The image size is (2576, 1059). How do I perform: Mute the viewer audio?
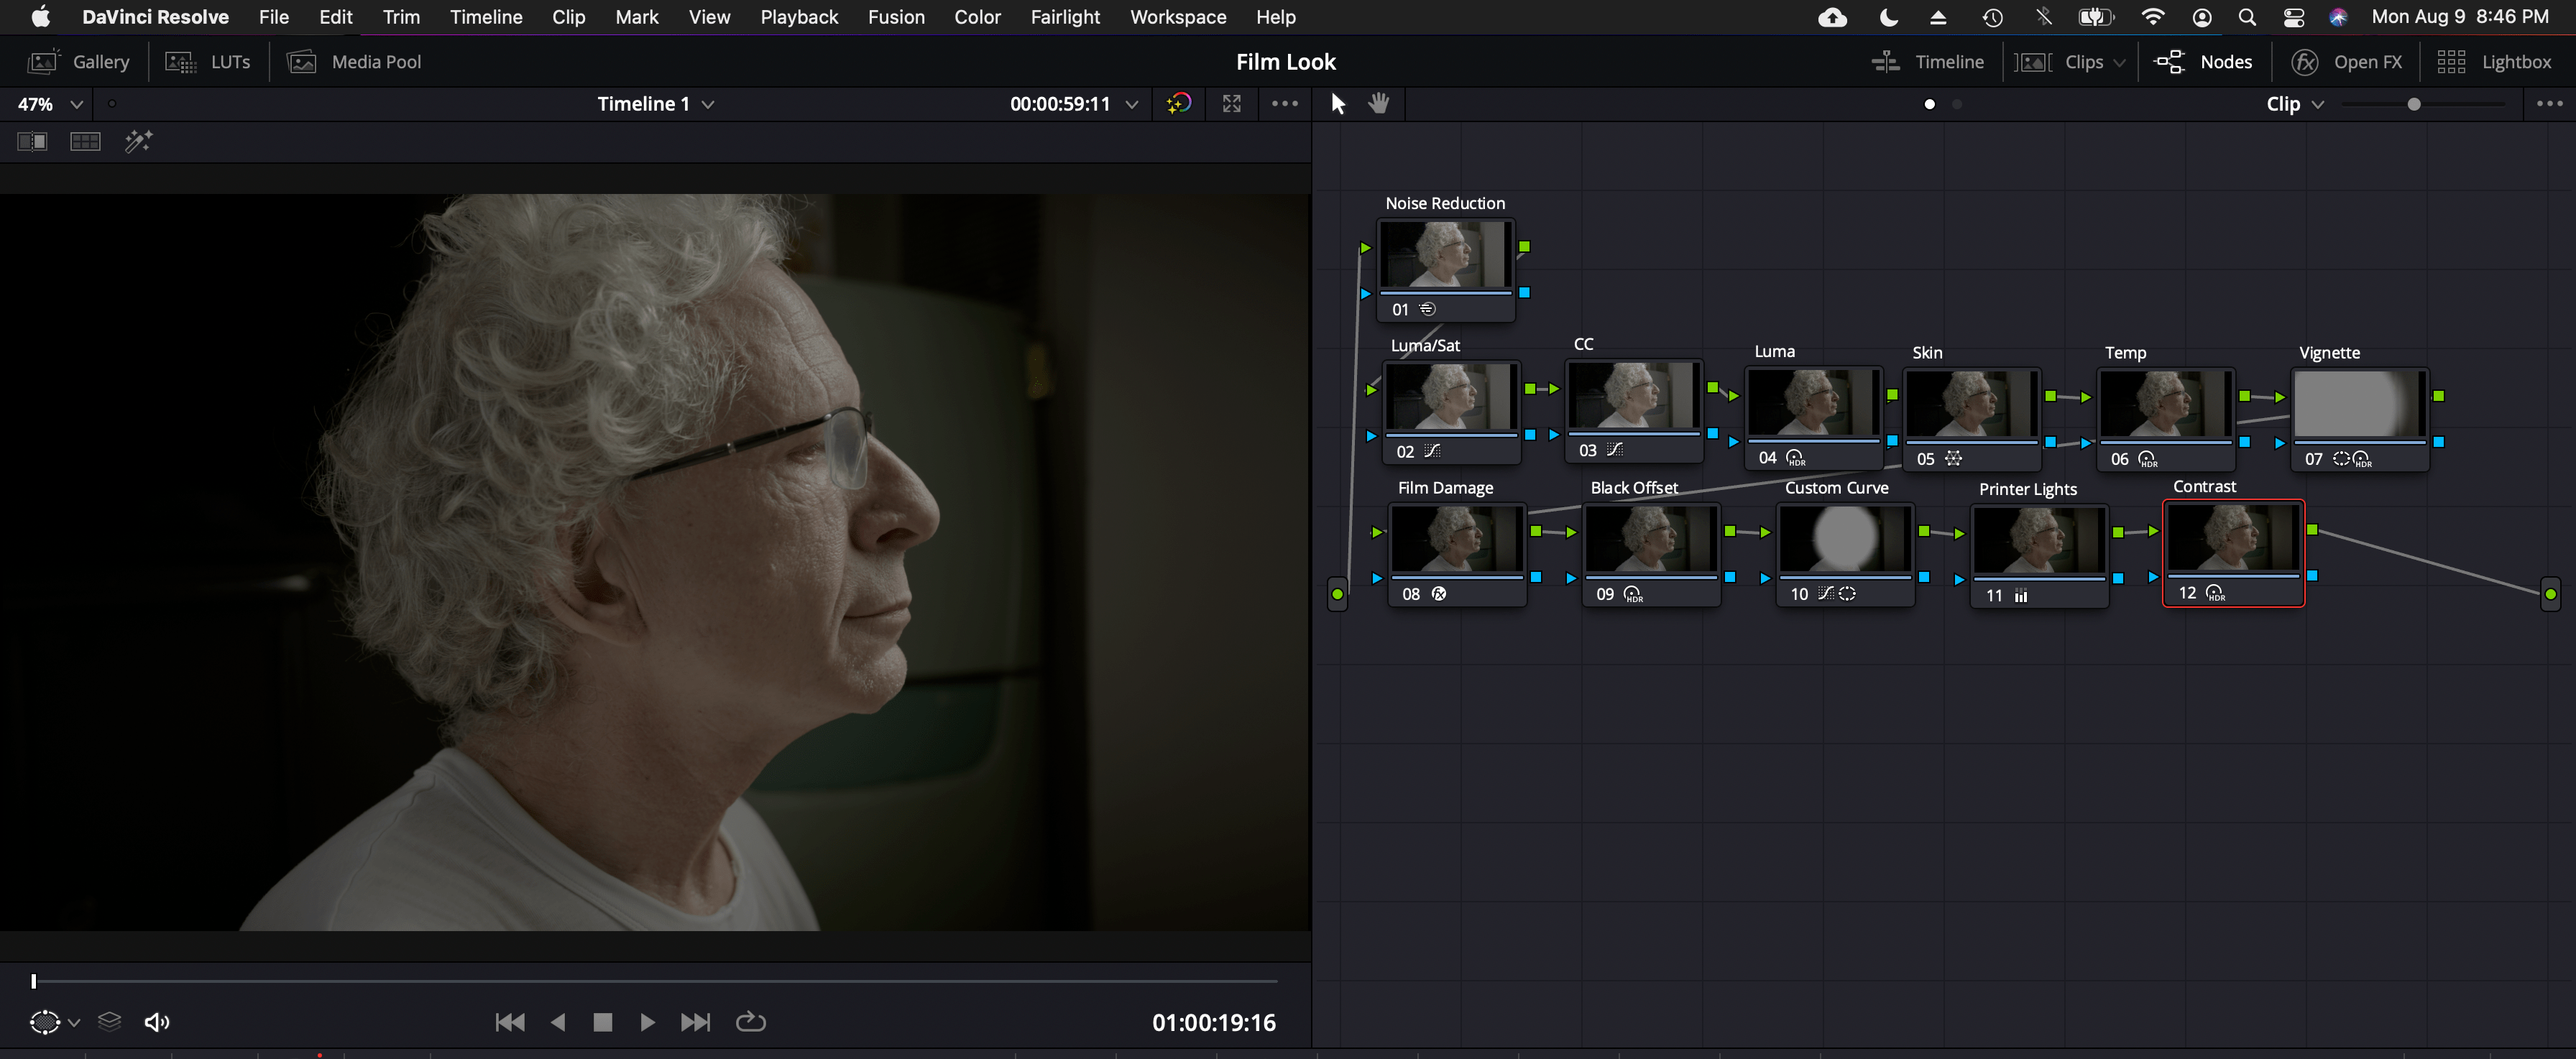tap(157, 1021)
